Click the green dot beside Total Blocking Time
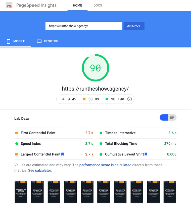Image resolution: width=191 pixels, height=209 pixels. (101, 144)
